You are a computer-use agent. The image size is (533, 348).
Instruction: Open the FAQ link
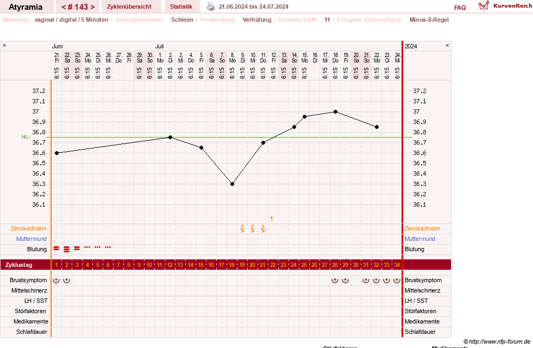click(460, 8)
